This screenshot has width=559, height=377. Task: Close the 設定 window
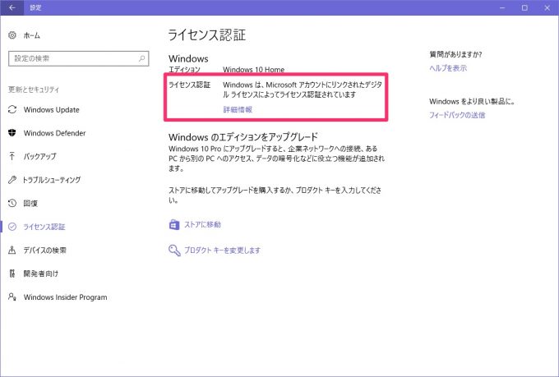(x=547, y=7)
